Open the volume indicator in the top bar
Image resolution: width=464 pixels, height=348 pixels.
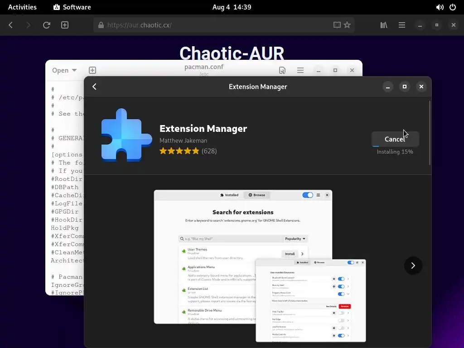coord(440,7)
